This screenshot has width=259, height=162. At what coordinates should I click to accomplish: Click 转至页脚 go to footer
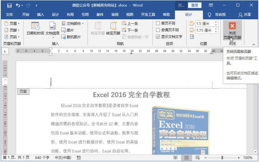113,28
